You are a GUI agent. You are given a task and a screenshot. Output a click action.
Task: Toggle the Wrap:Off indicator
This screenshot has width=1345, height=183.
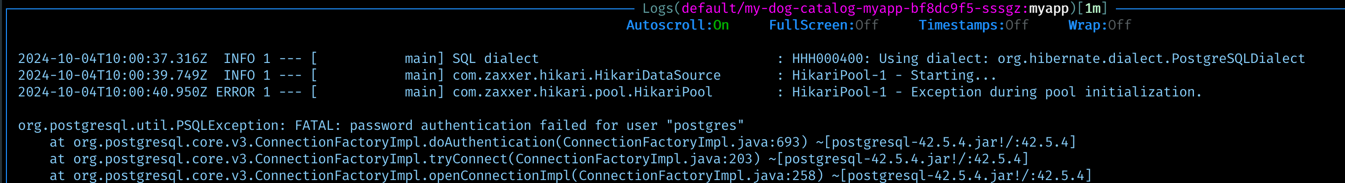tap(1100, 25)
